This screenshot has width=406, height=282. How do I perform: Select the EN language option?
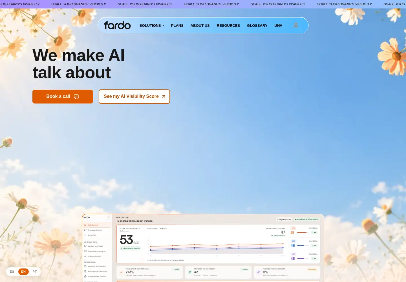tap(23, 272)
